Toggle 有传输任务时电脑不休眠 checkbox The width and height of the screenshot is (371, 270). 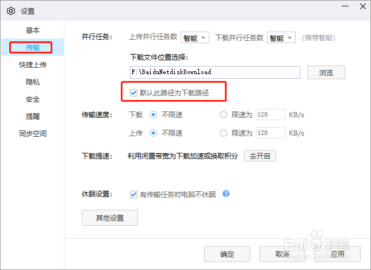pyautogui.click(x=133, y=194)
